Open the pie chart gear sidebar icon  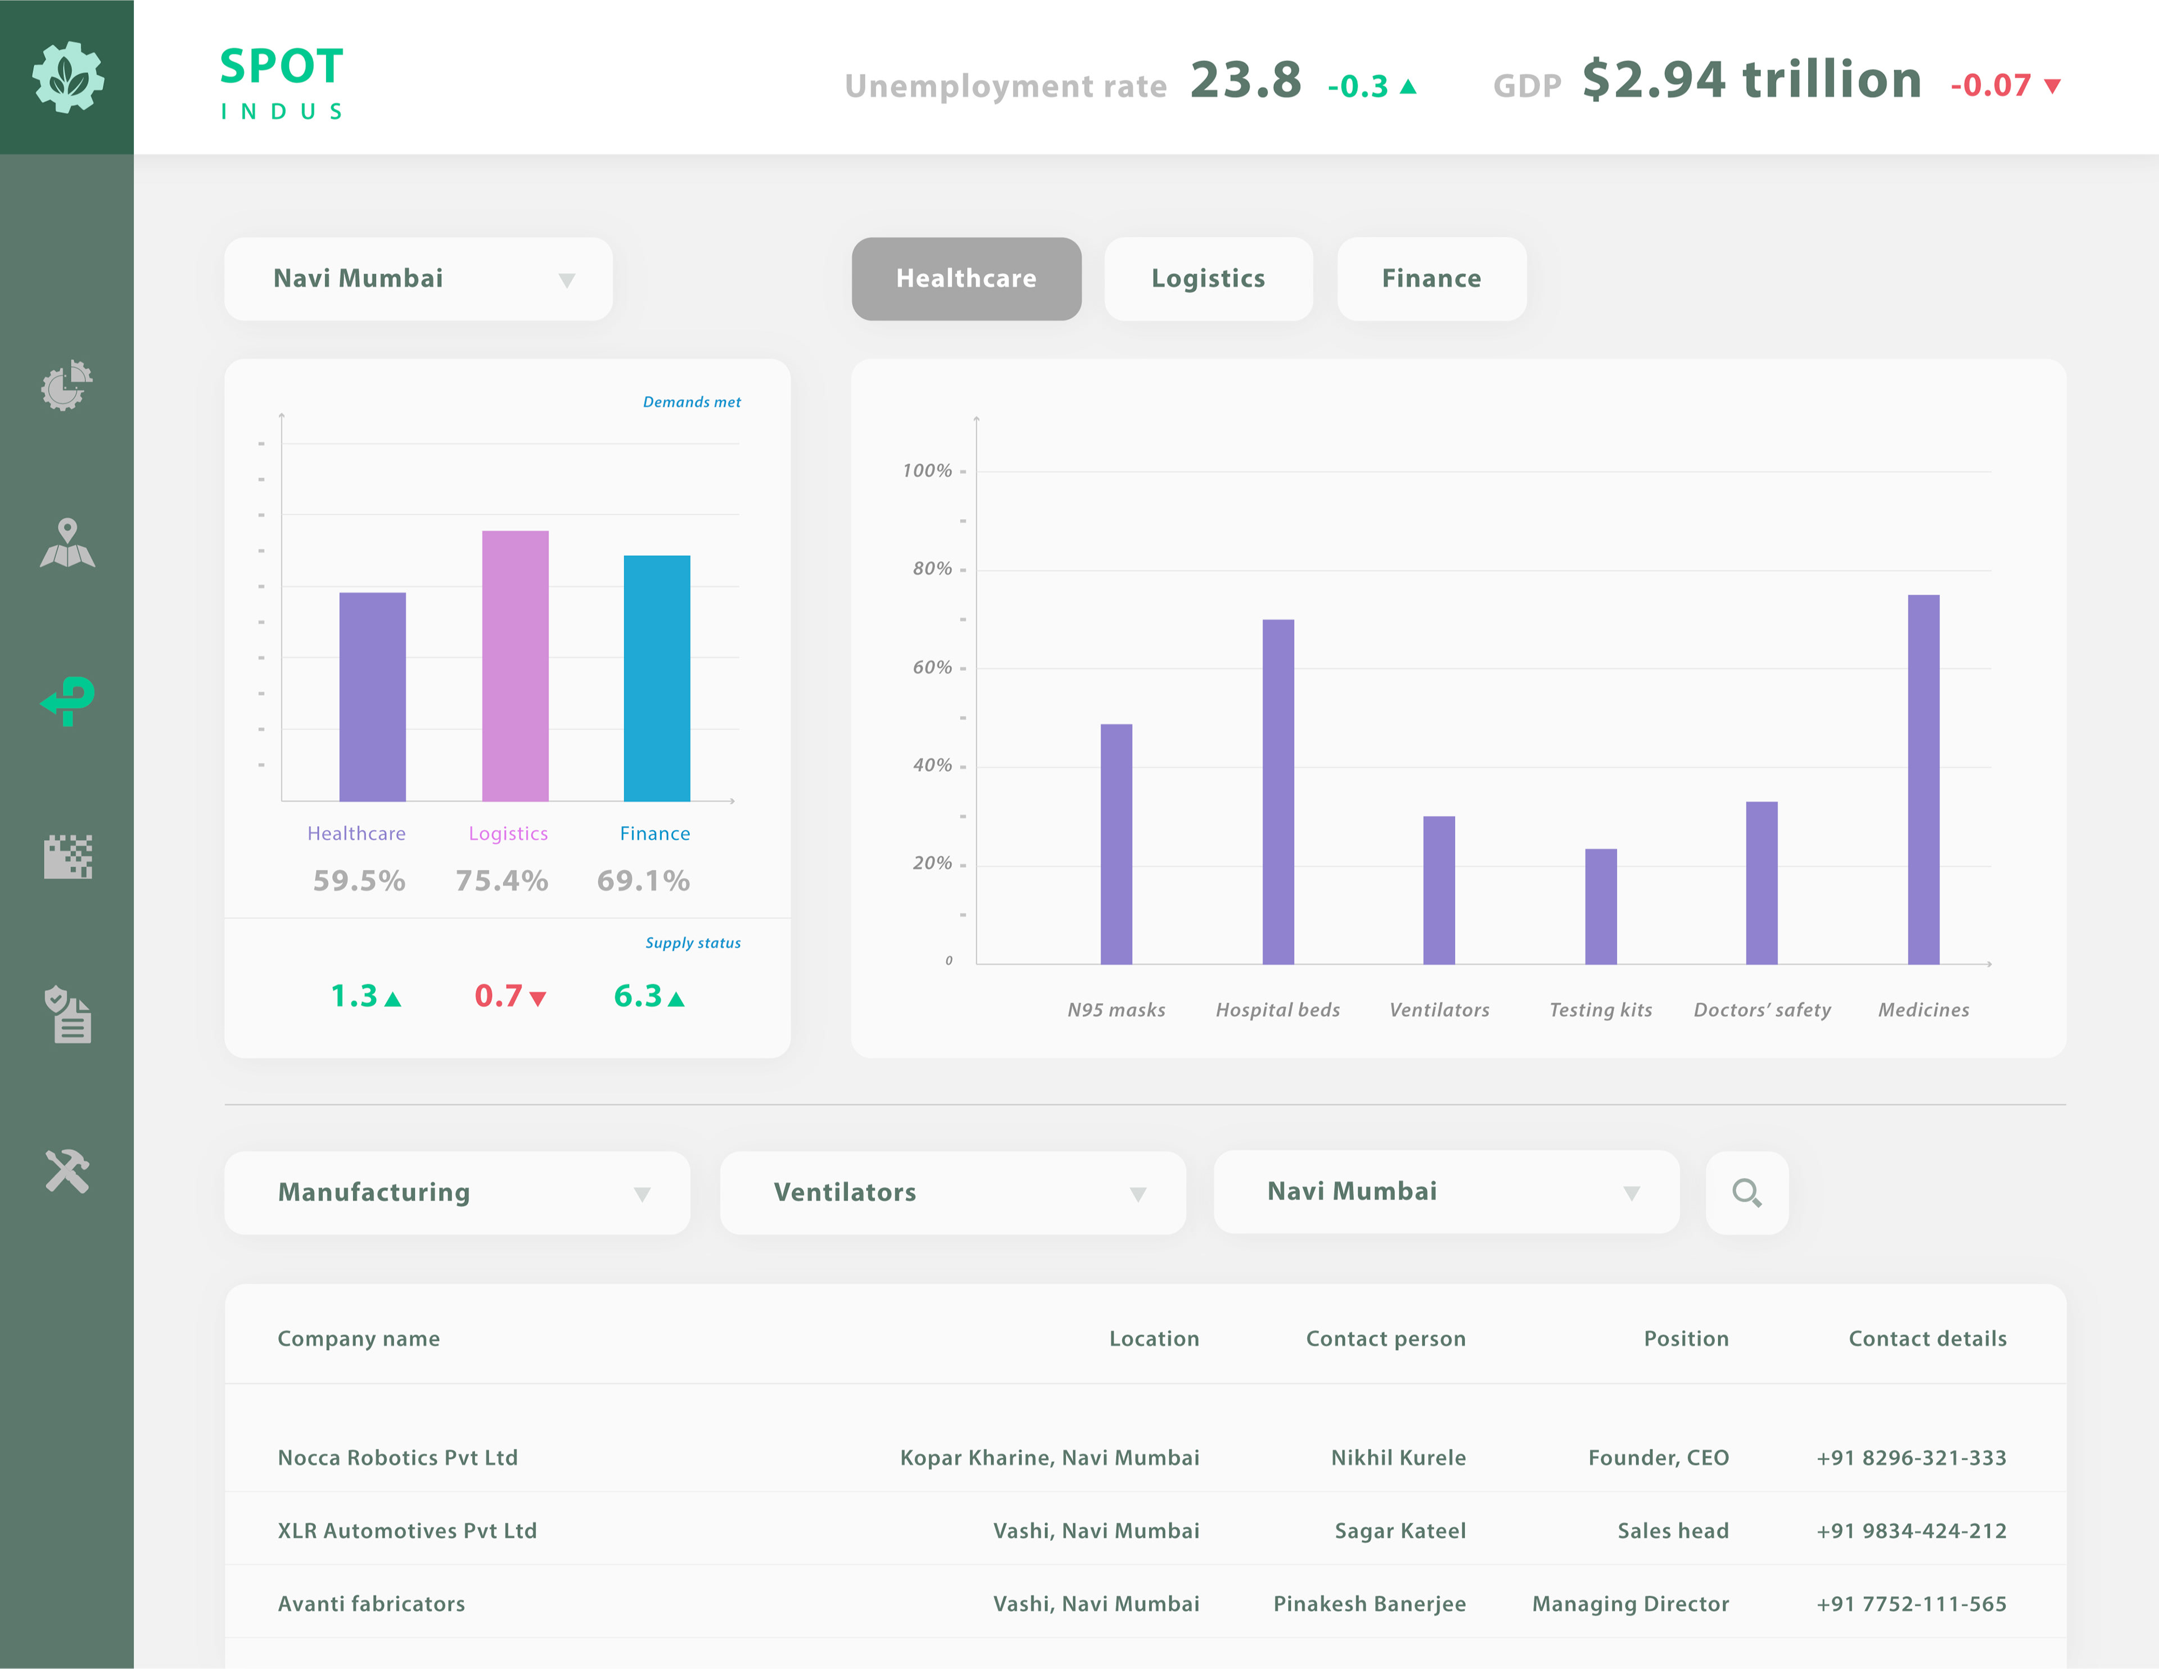[x=67, y=386]
